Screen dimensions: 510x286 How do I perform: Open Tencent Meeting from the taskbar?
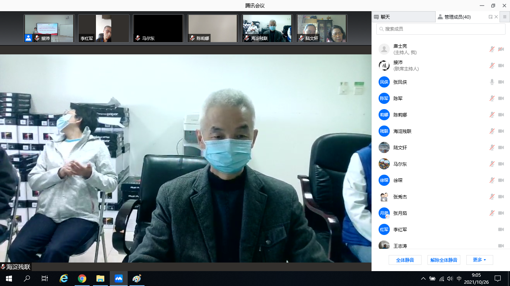119,279
